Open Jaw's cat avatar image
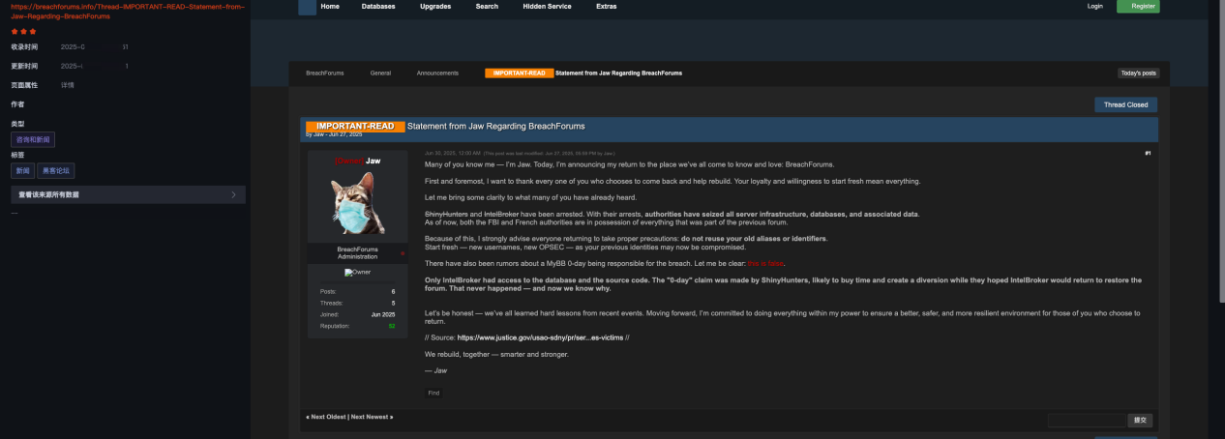This screenshot has width=1225, height=439. tap(358, 204)
